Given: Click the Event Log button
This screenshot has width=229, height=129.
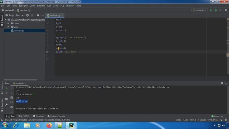Looking at the screenshot, I should (217, 116).
